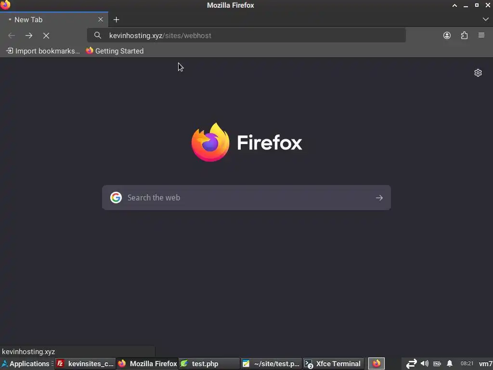The image size is (493, 370).
Task: Click Import bookmarks in the bookmarks toolbar
Action: [43, 51]
